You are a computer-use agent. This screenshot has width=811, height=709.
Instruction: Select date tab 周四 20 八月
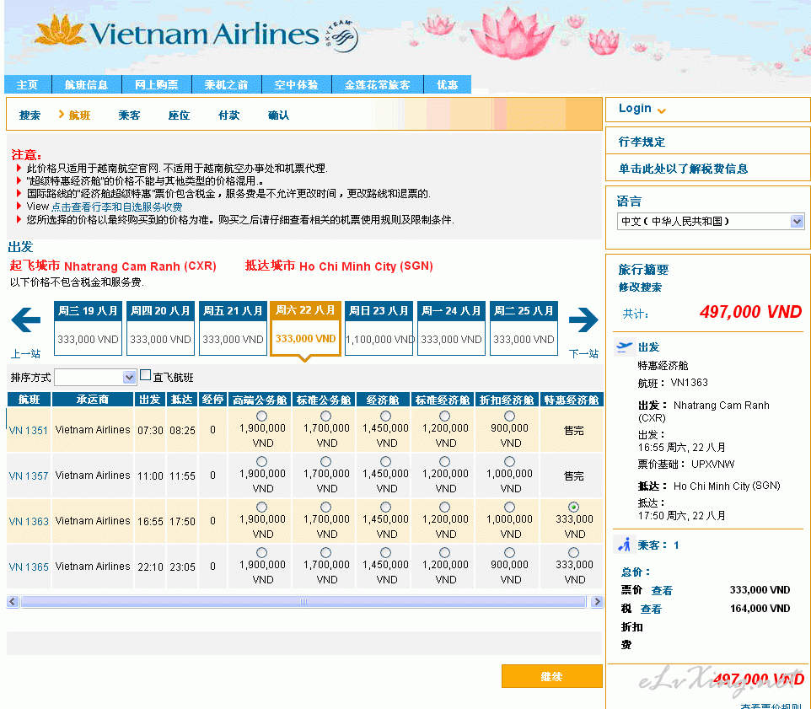tap(160, 329)
